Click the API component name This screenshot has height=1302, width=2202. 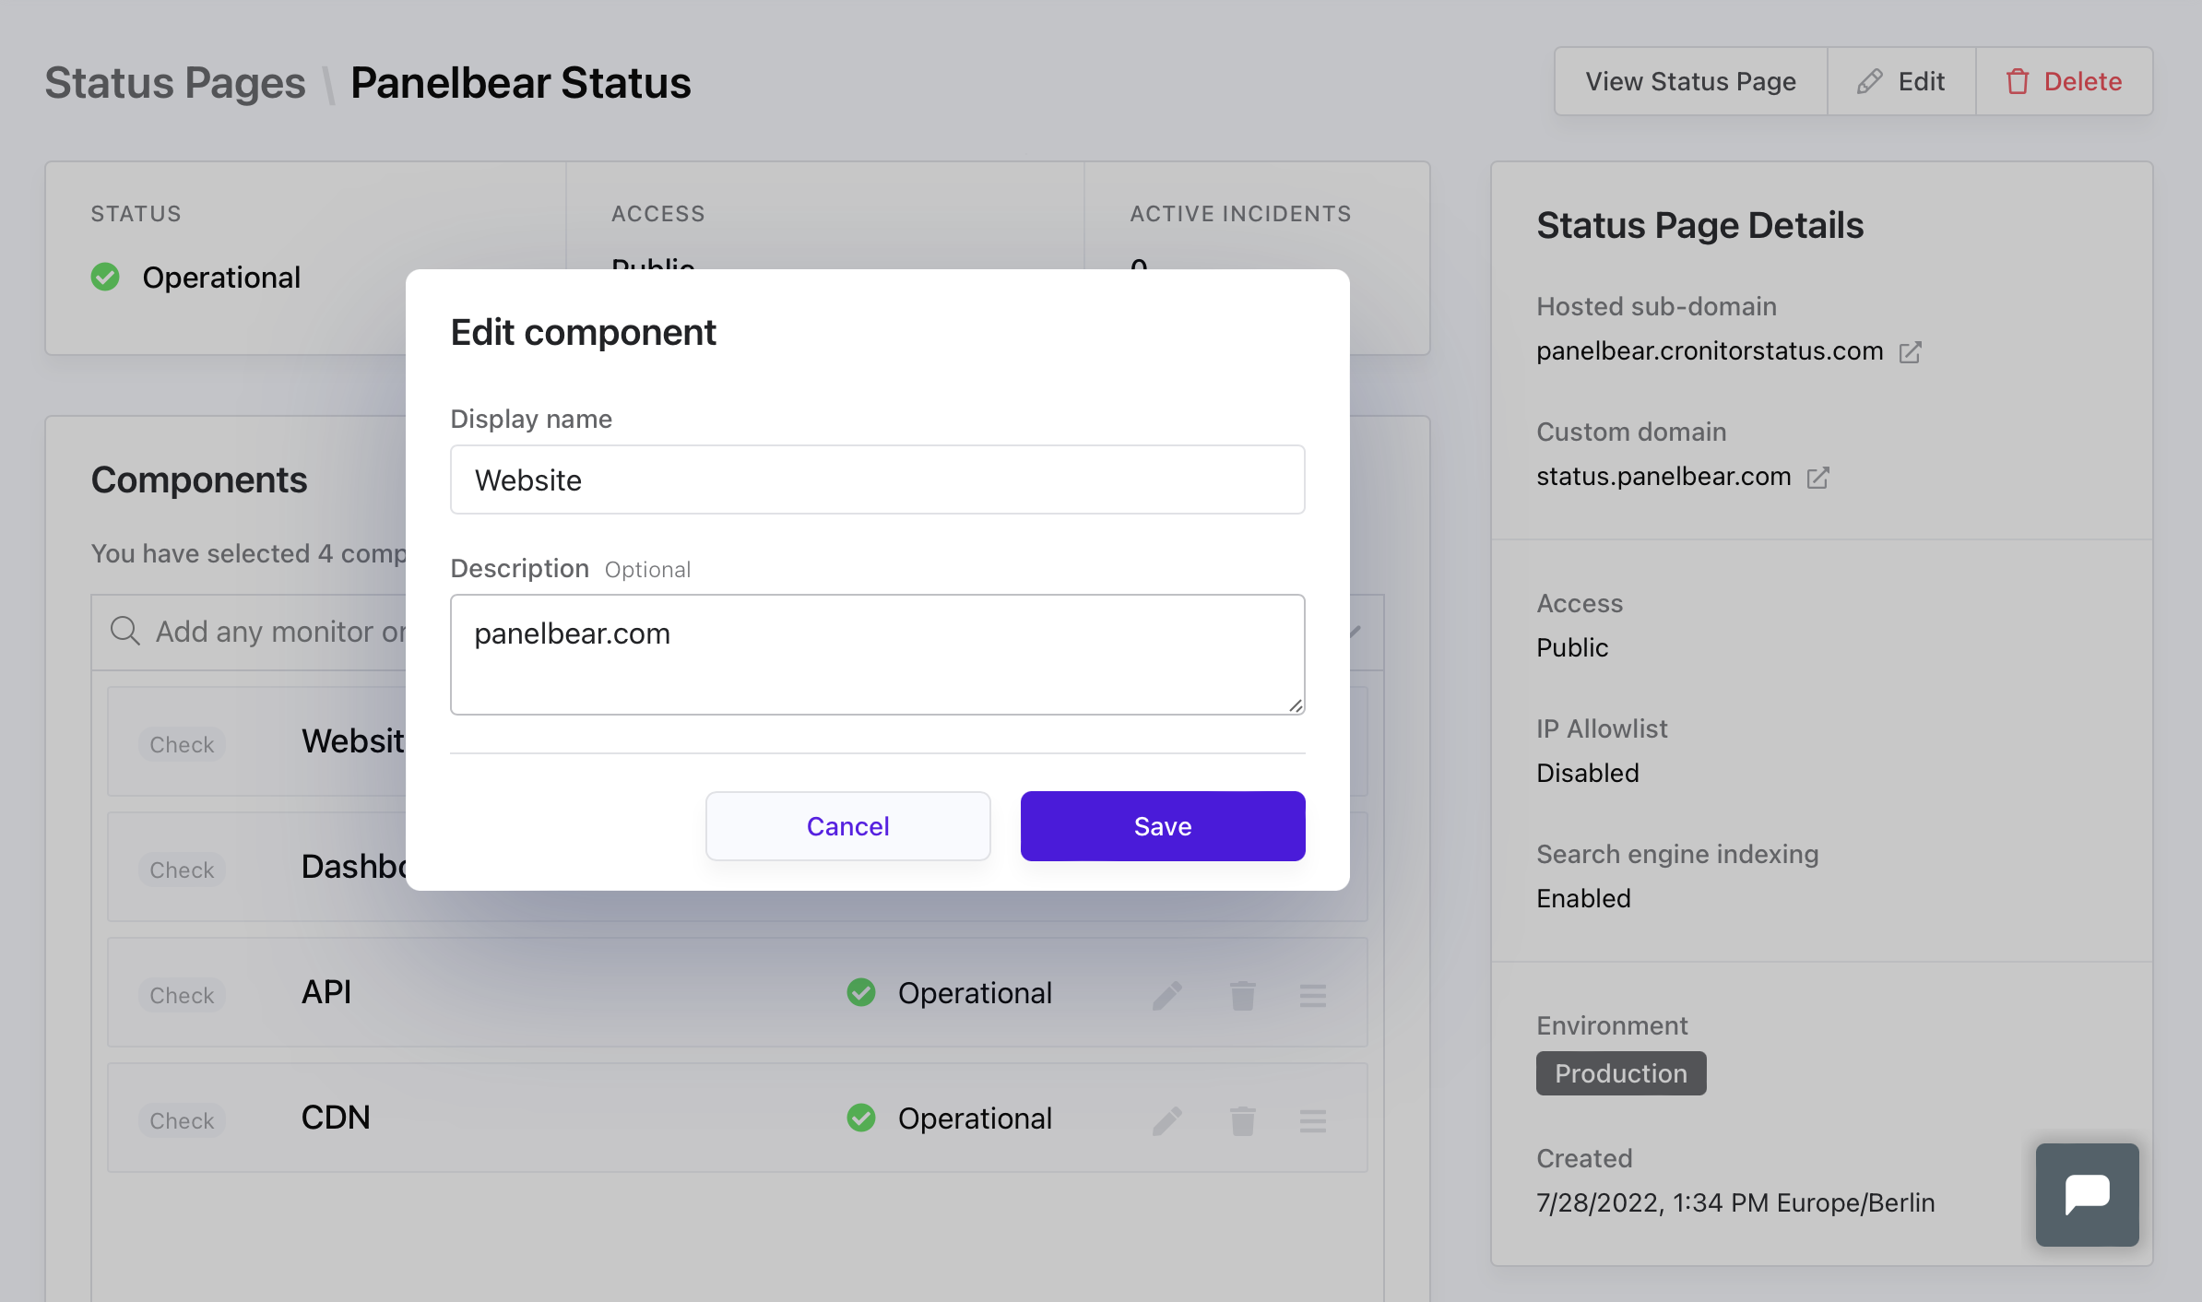(x=326, y=992)
